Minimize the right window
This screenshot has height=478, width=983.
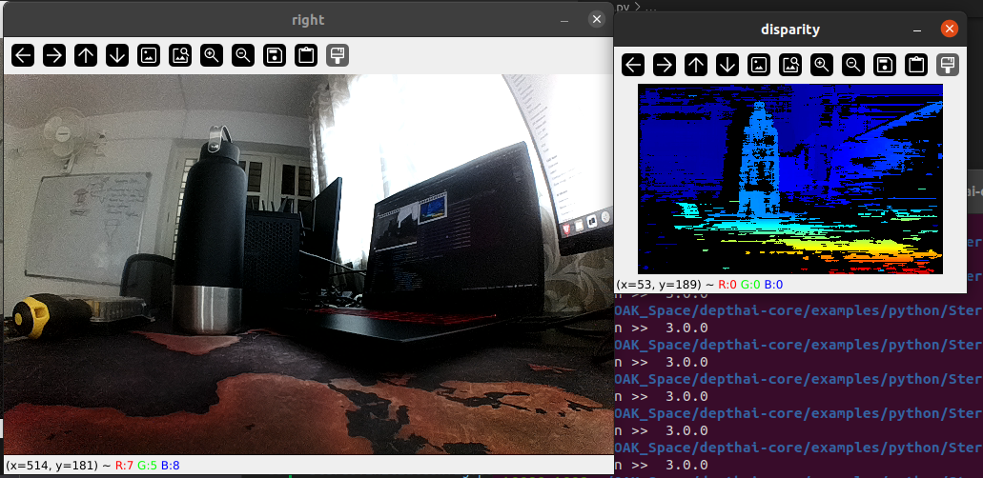coord(564,19)
